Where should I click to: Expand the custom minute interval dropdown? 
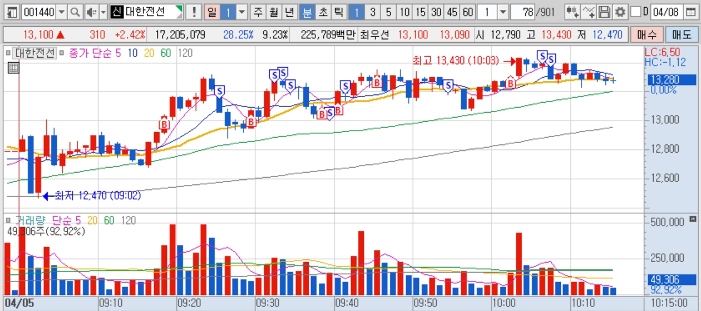click(x=502, y=12)
